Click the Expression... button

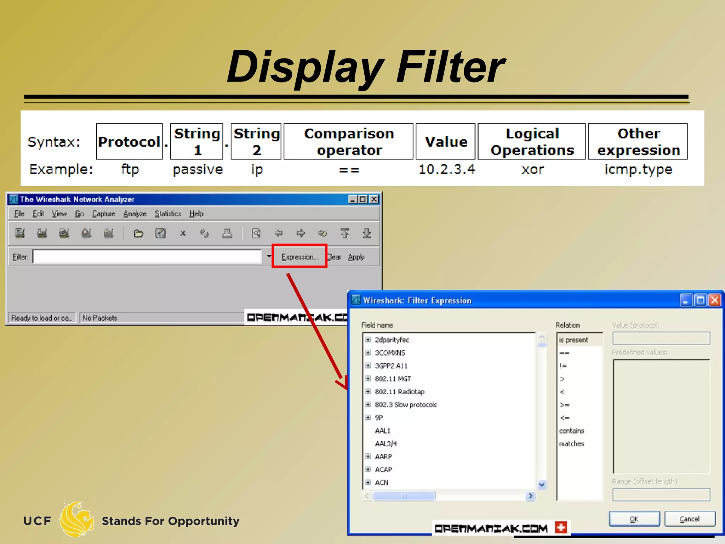click(x=300, y=256)
